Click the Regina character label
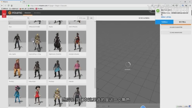Screen dimensions: 192x108 point(51,27)
